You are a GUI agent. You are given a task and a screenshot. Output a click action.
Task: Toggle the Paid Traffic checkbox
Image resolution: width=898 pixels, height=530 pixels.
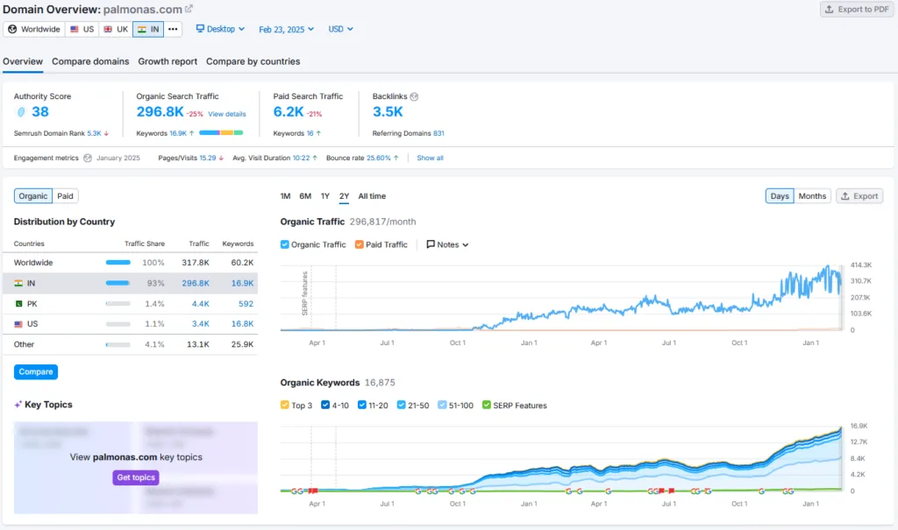point(359,244)
